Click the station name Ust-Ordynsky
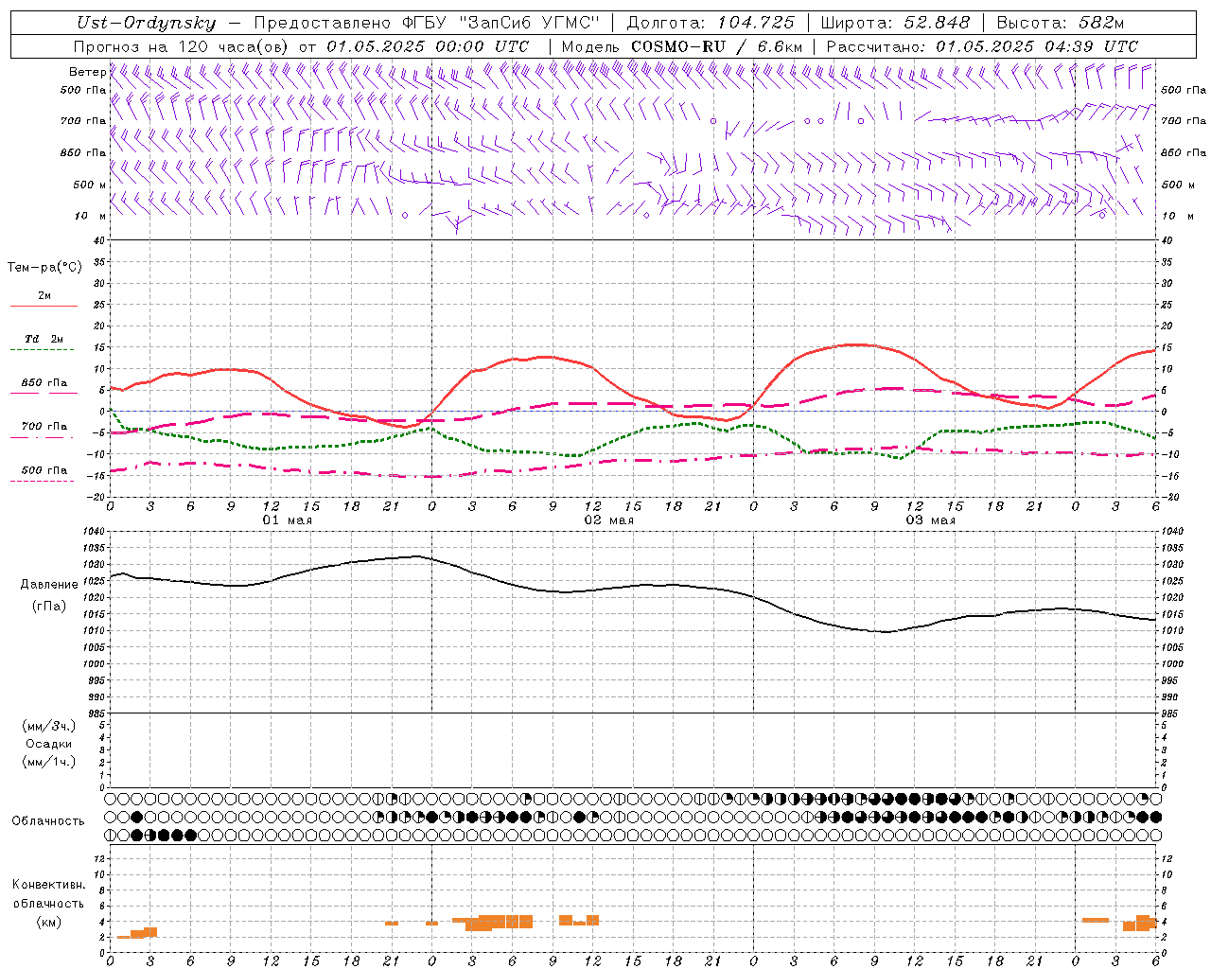Screen dimensions: 1211x969 click(x=145, y=23)
